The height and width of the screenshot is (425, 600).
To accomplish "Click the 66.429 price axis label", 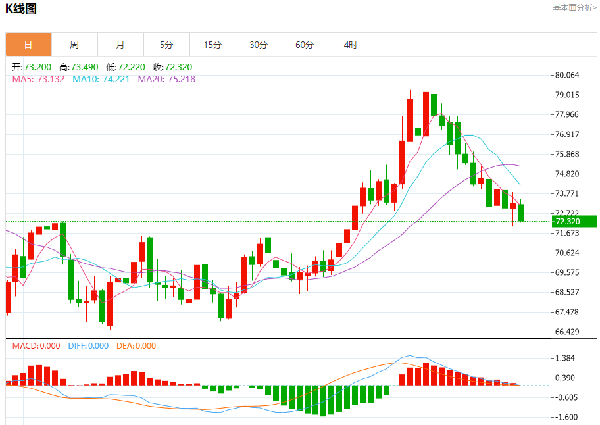I will coord(567,332).
